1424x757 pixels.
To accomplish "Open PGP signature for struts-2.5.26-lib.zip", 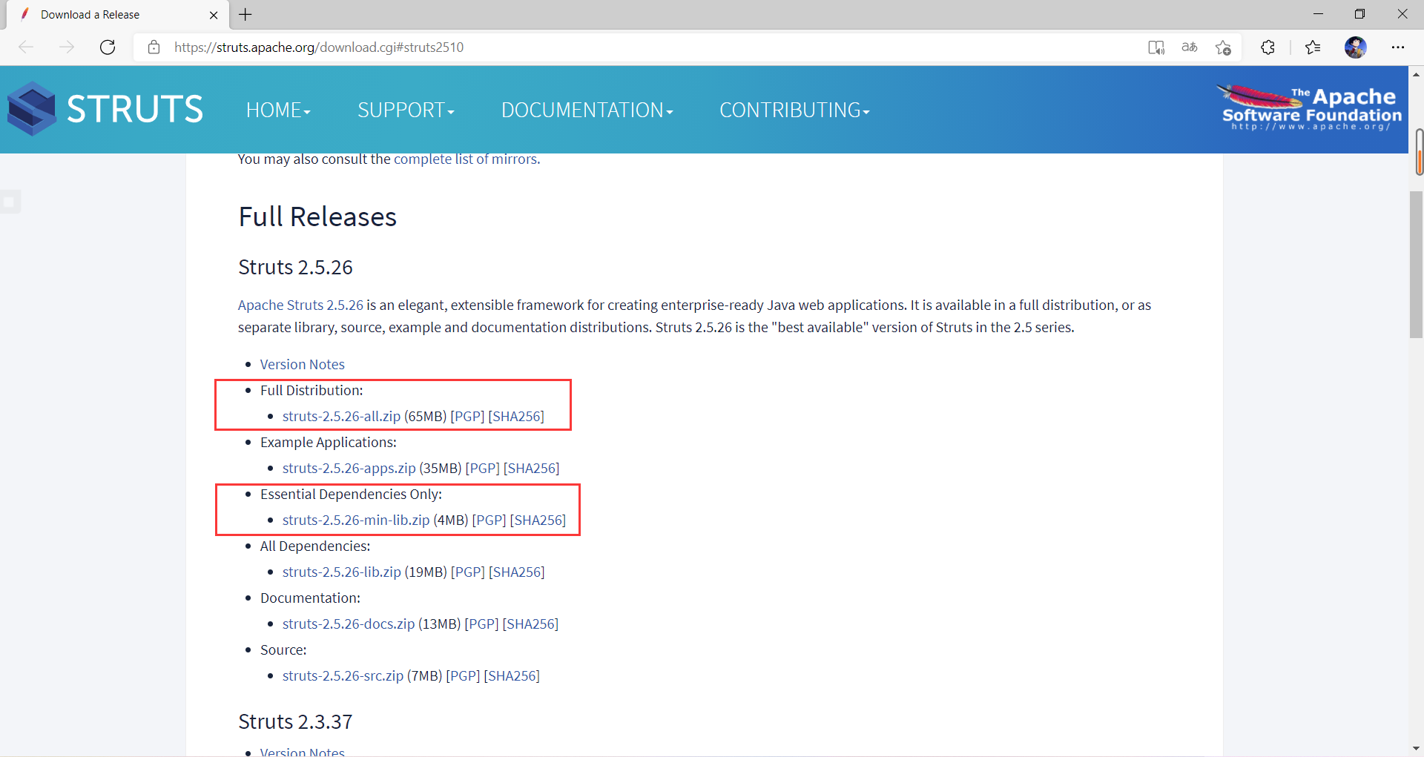I will (468, 572).
